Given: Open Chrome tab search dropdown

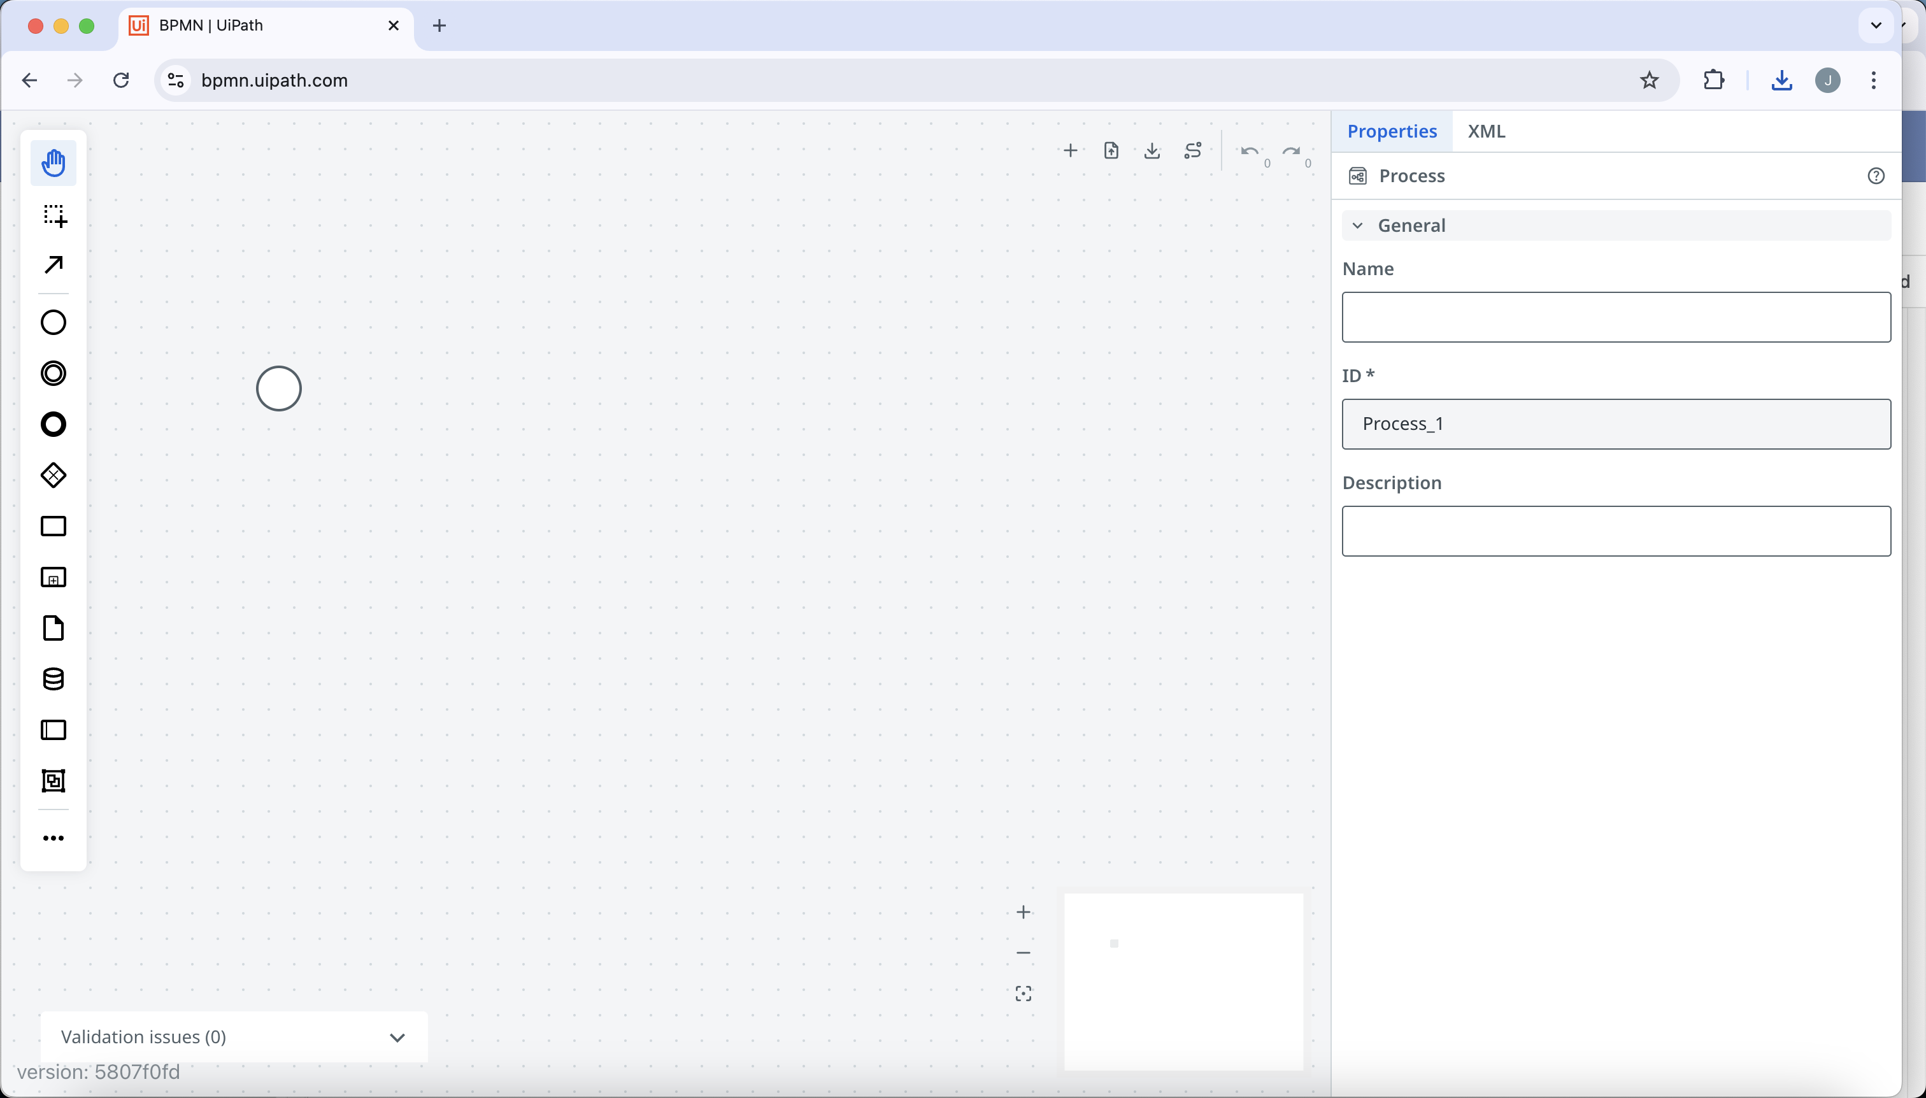Looking at the screenshot, I should click(1876, 25).
